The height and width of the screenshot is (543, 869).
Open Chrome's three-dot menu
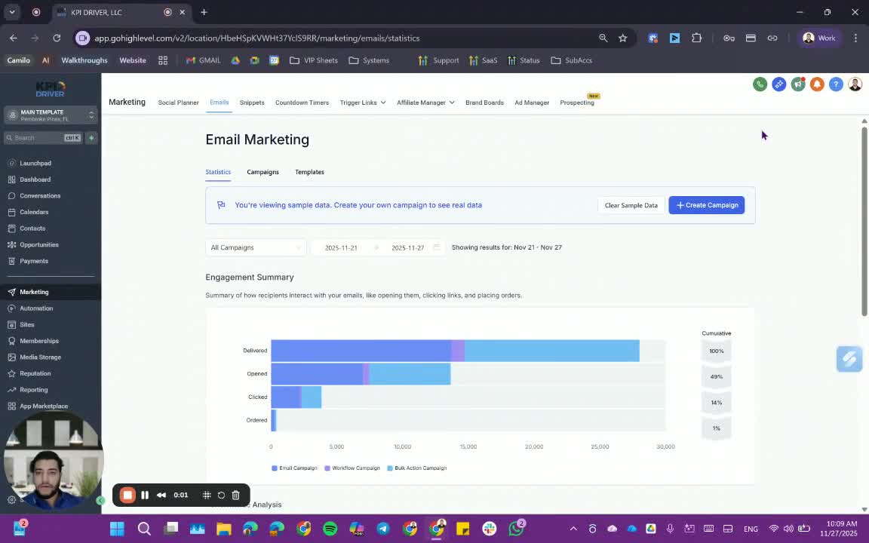[x=855, y=38]
